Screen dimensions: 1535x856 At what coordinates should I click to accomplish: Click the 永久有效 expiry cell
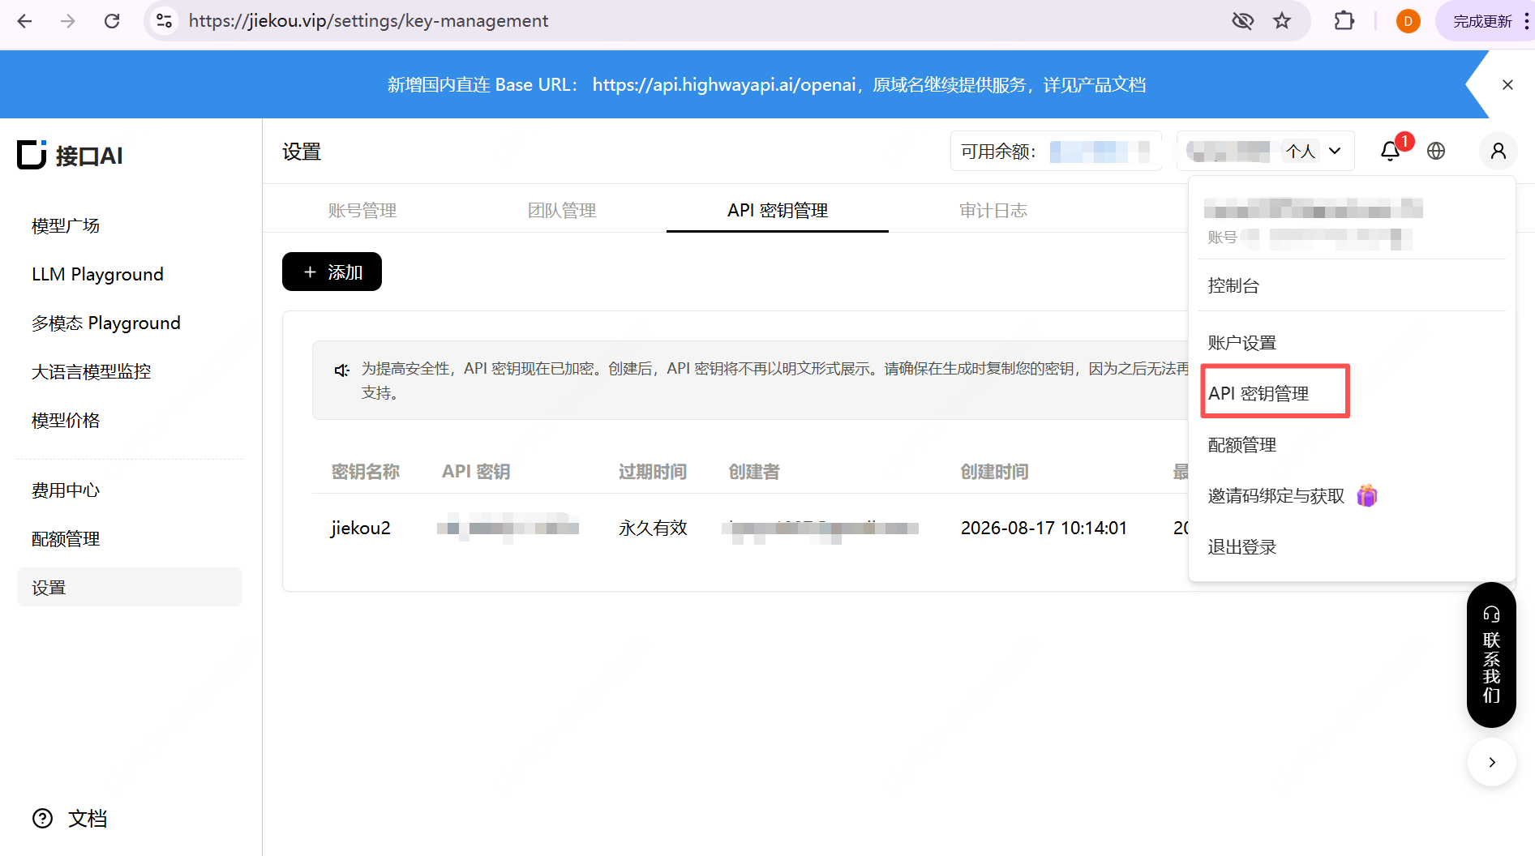[x=653, y=529]
